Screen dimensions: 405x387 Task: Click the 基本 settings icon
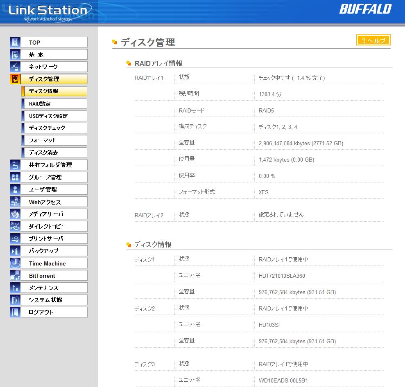click(x=15, y=54)
